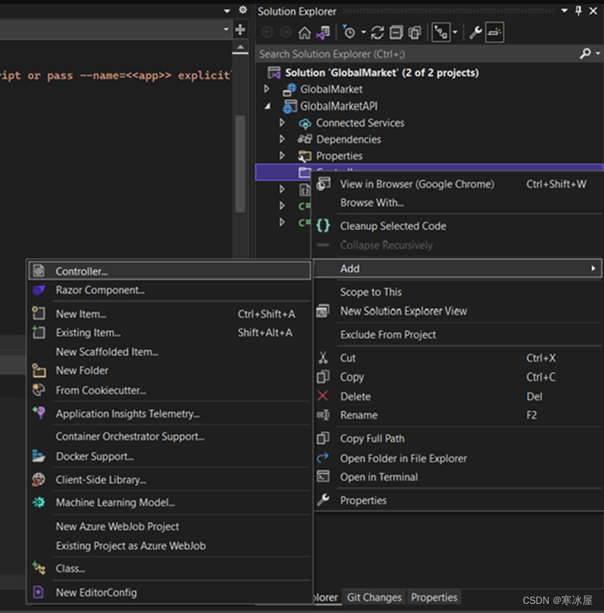The width and height of the screenshot is (604, 613).
Task: Expand the Dependencies node
Action: (x=282, y=139)
